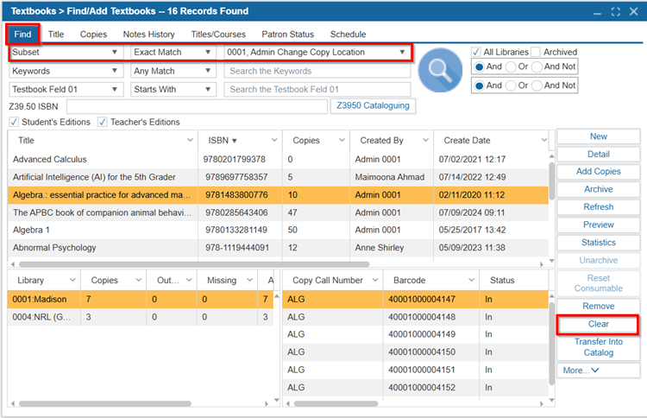Maximize the Find/Add Textbooks window
Image resolution: width=647 pixels, height=418 pixels.
point(616,11)
